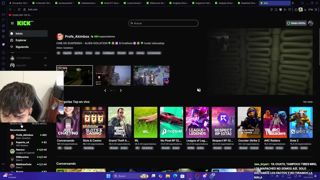Open Microsoft Edge from taskbar
Screen dimensions: 320x180
175,176
